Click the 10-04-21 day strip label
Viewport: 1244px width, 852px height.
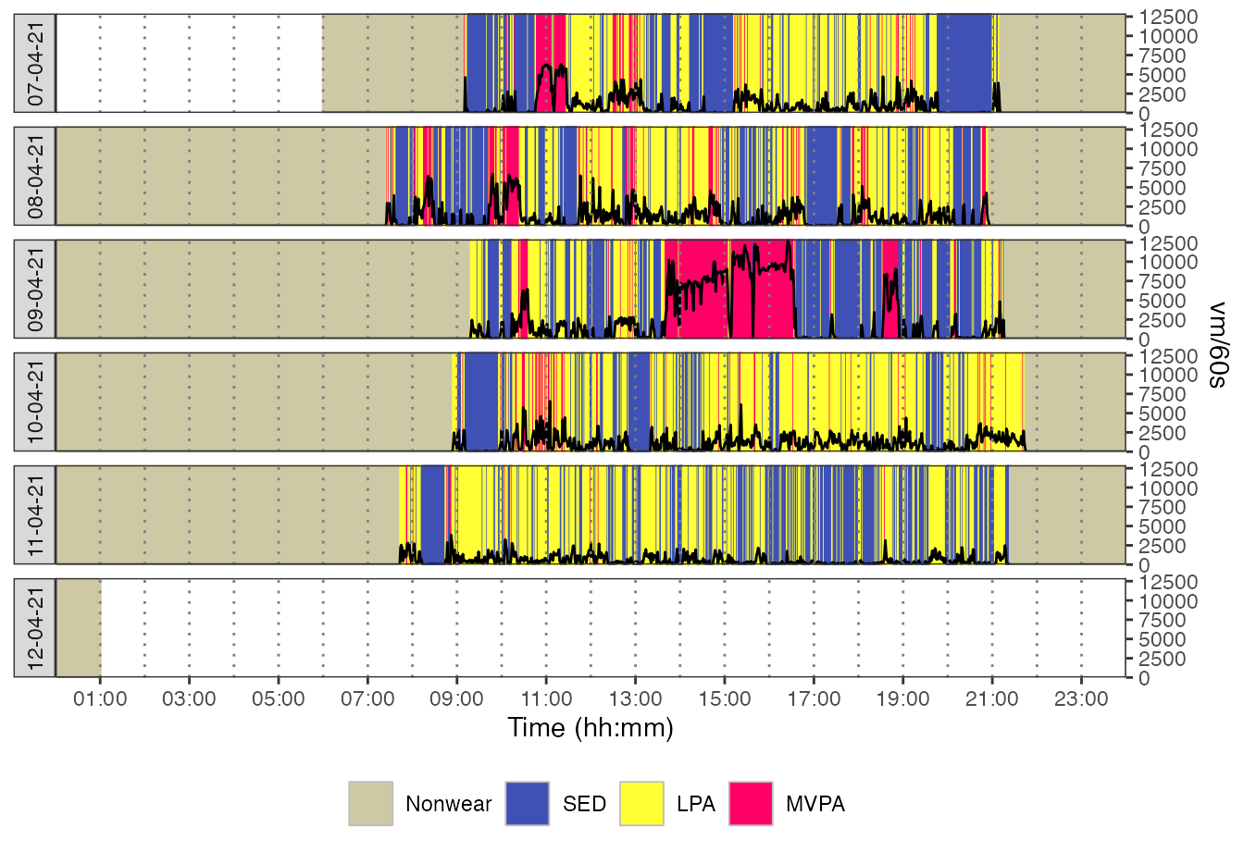click(35, 402)
